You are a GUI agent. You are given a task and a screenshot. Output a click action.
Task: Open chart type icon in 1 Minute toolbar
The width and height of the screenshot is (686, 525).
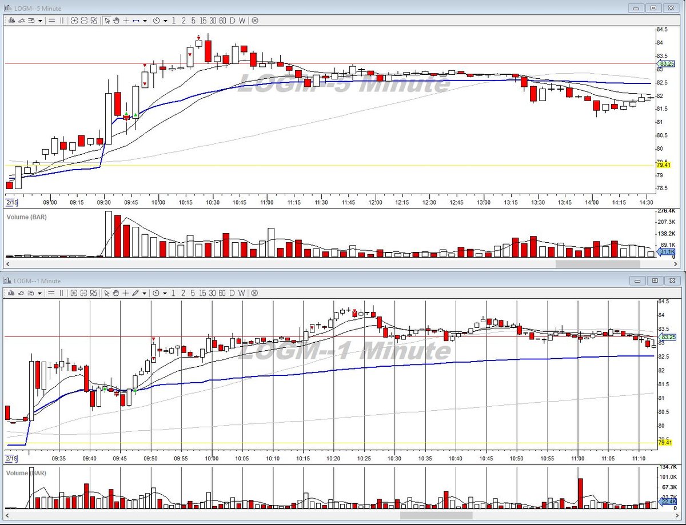11,292
